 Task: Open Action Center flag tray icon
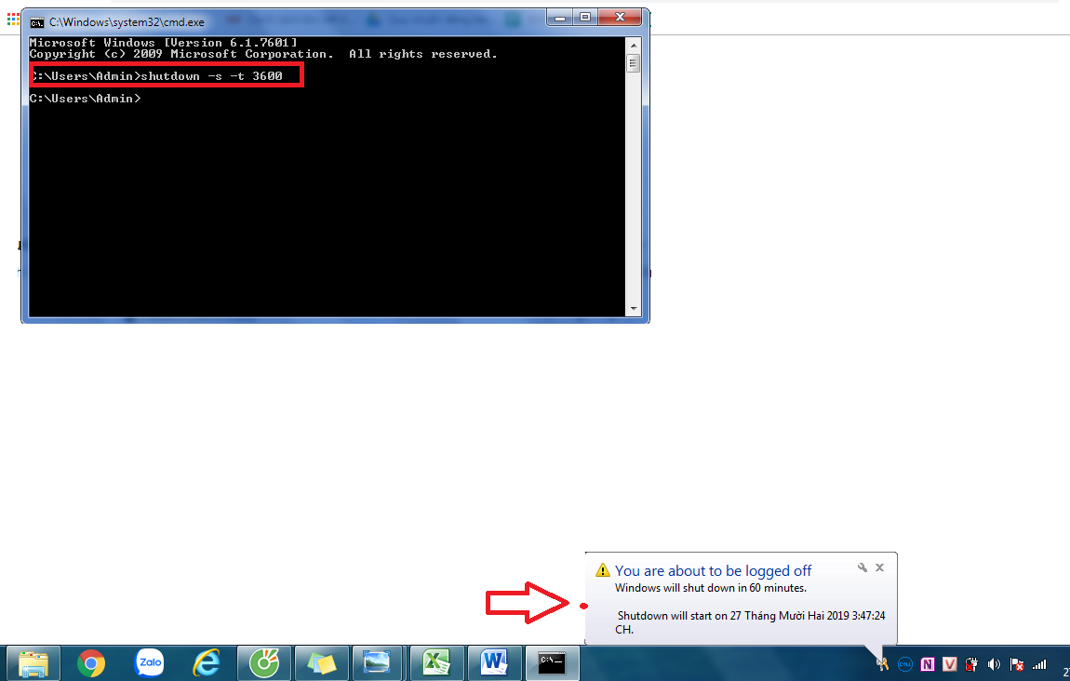point(1018,664)
